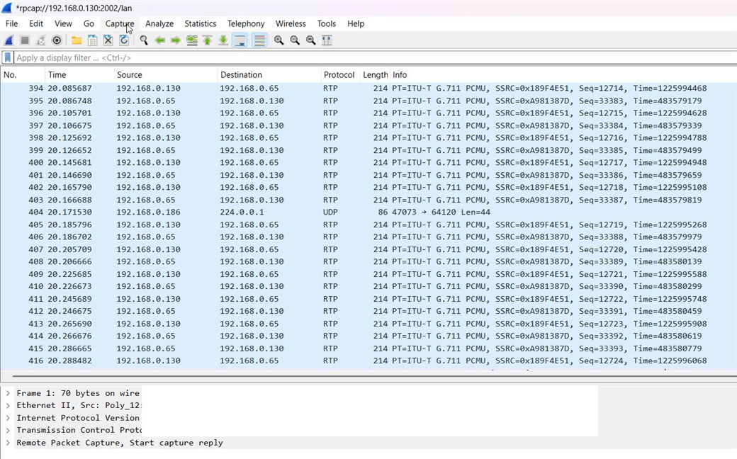Screen dimensions: 737x459
Task: Sort packets by the Source column
Action: [166, 74]
